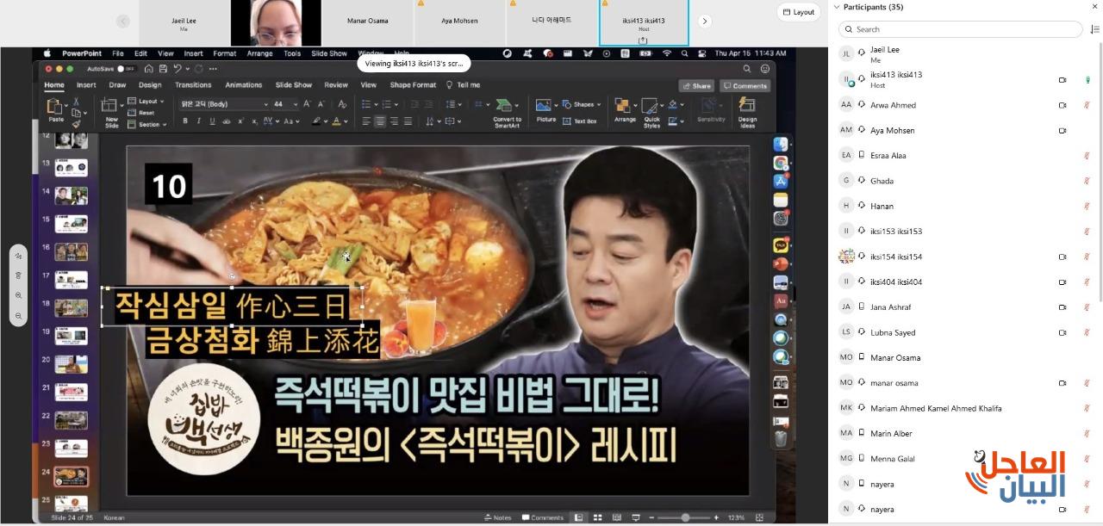
Task: Click the sort participants icon
Action: (1094, 29)
